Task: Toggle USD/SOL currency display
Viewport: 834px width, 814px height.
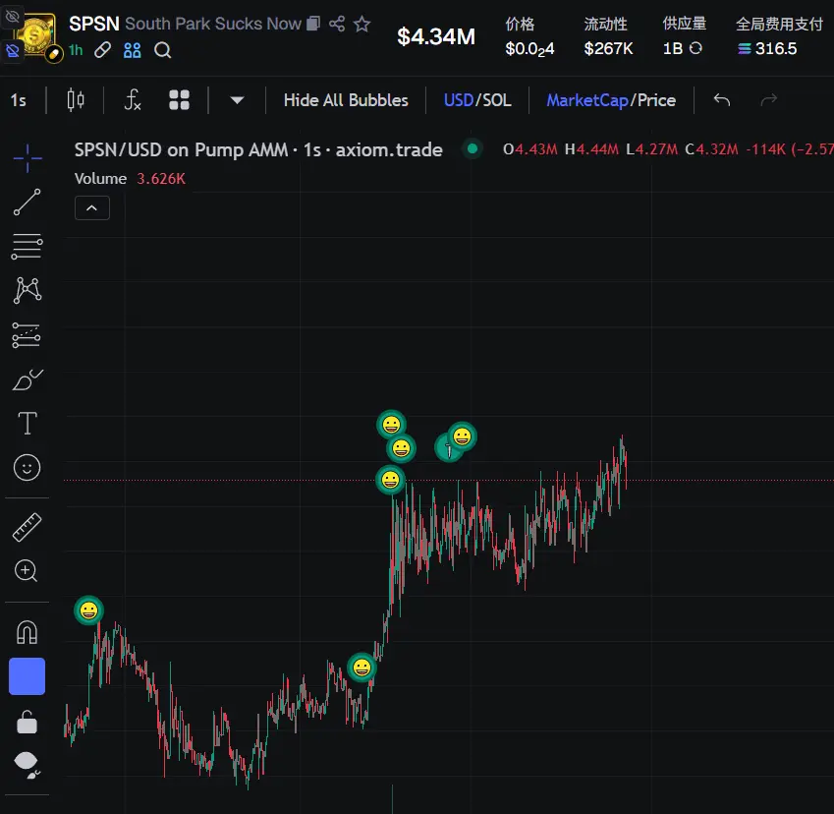Action: click(x=477, y=100)
